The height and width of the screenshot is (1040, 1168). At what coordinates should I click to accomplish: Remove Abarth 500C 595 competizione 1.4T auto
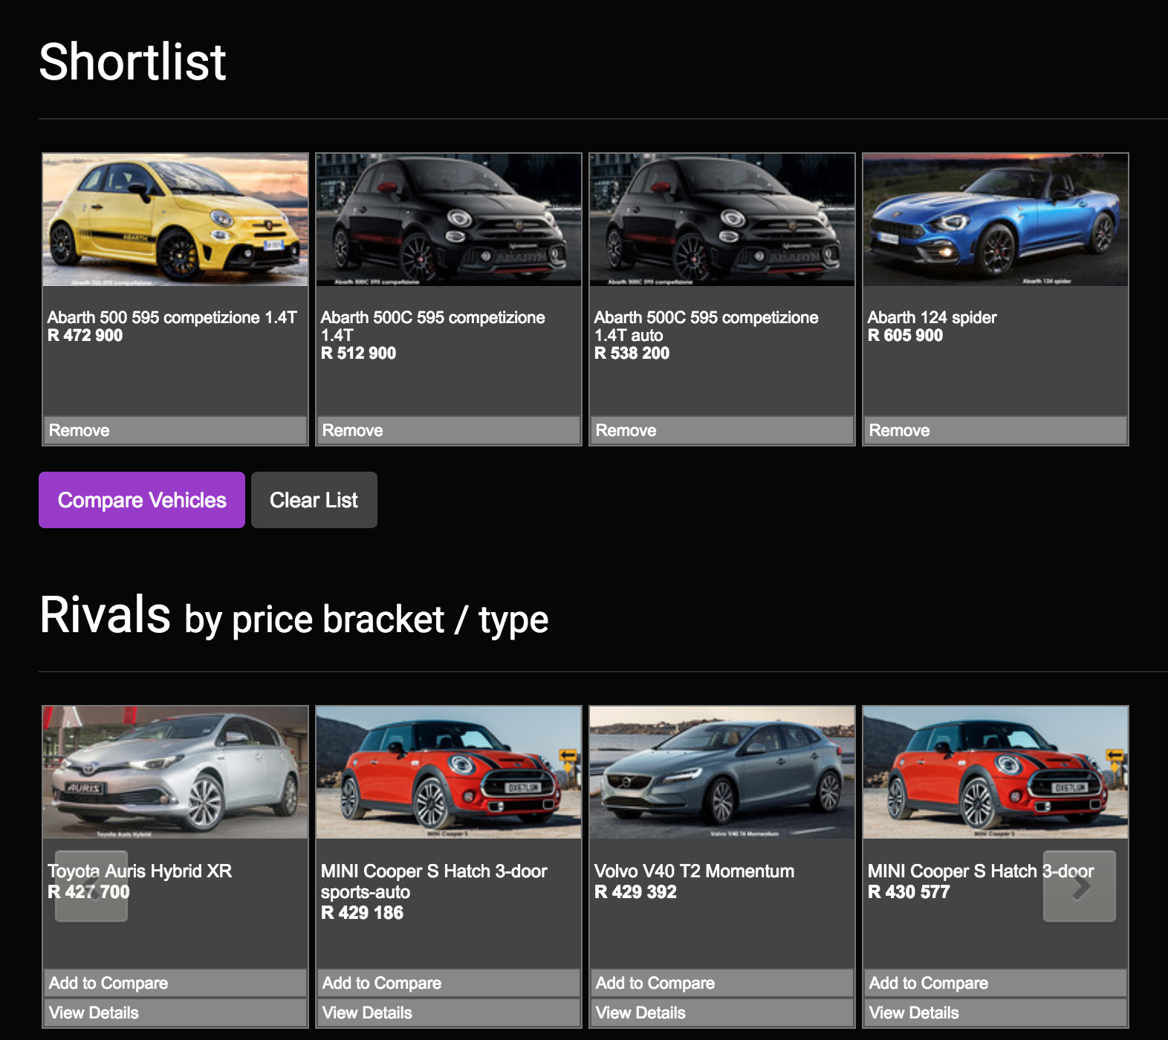point(721,430)
